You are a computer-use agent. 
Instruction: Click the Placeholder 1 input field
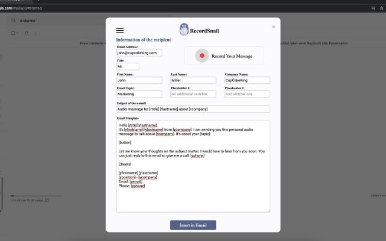coord(193,94)
